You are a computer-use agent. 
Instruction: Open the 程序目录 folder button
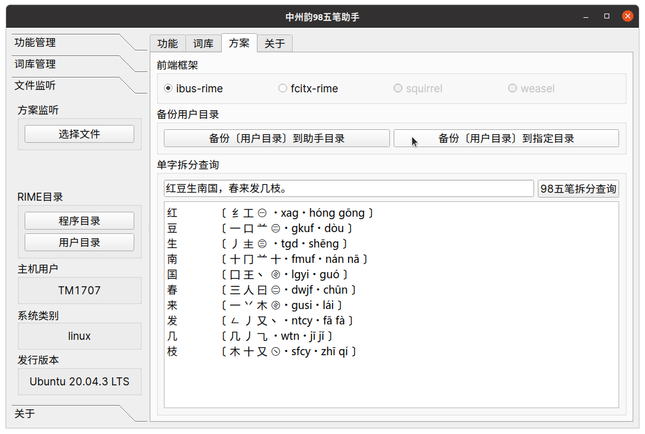(79, 221)
